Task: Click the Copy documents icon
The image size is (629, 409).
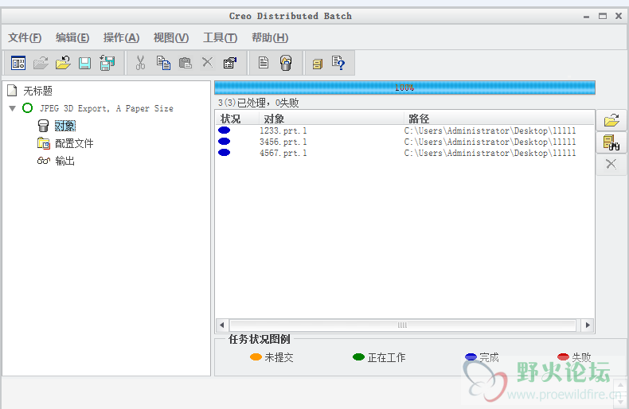Action: click(163, 63)
